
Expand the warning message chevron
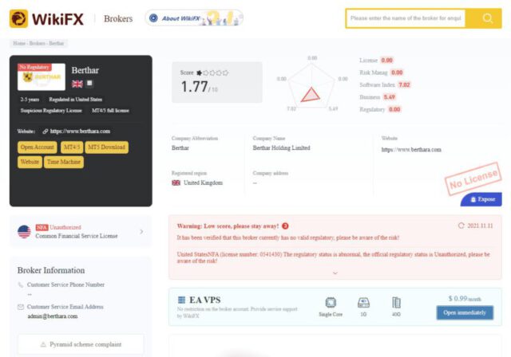click(x=335, y=273)
